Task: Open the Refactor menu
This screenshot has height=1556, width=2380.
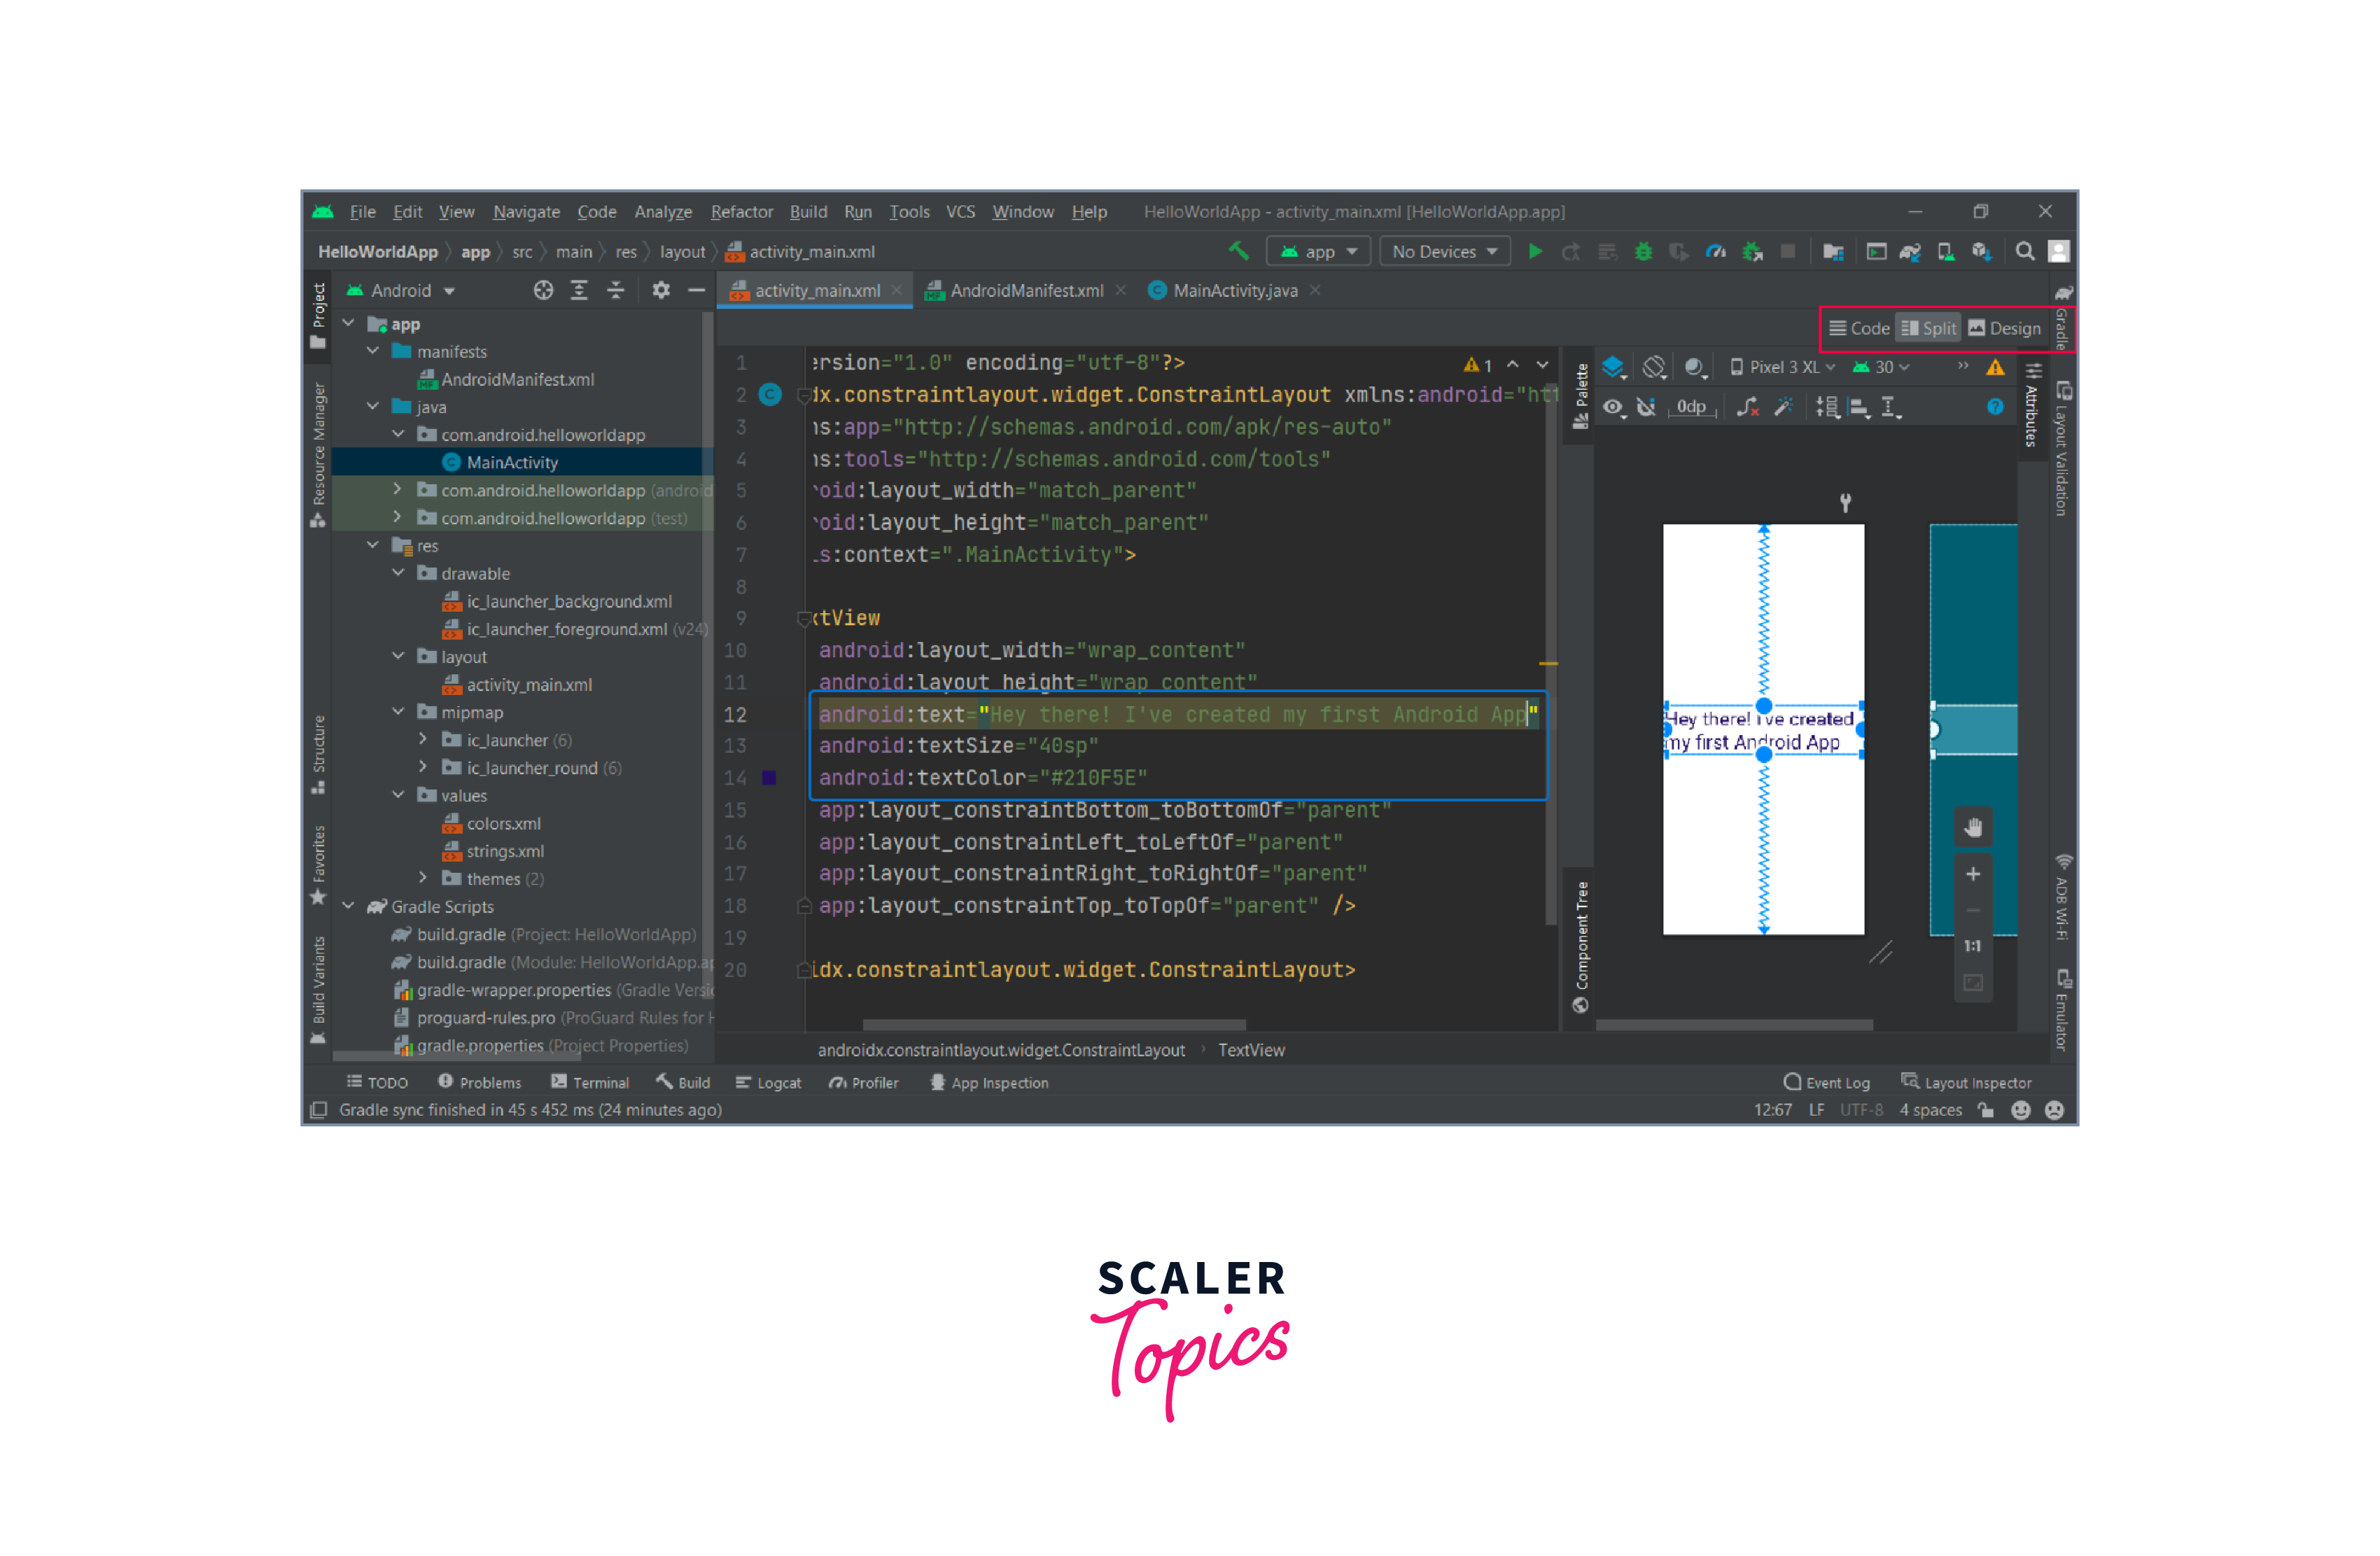Action: 741,212
